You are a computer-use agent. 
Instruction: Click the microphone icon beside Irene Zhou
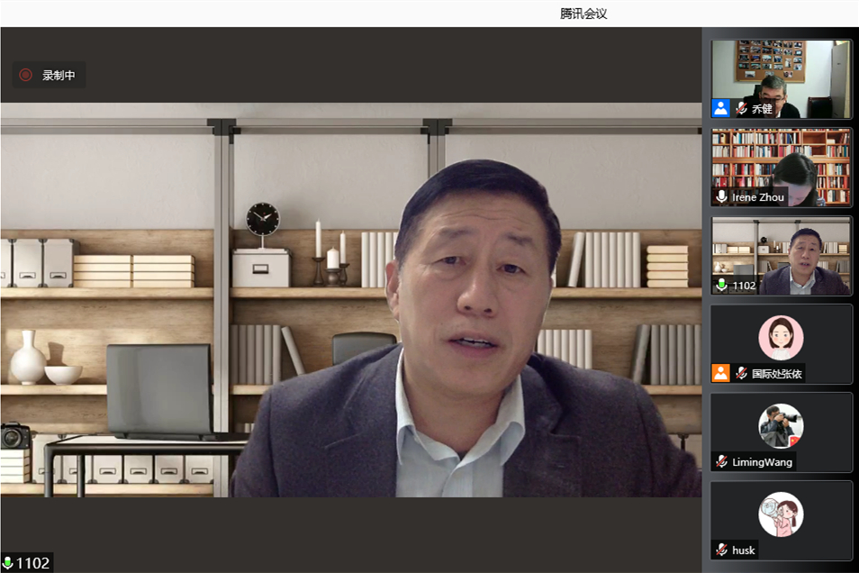[x=721, y=196]
